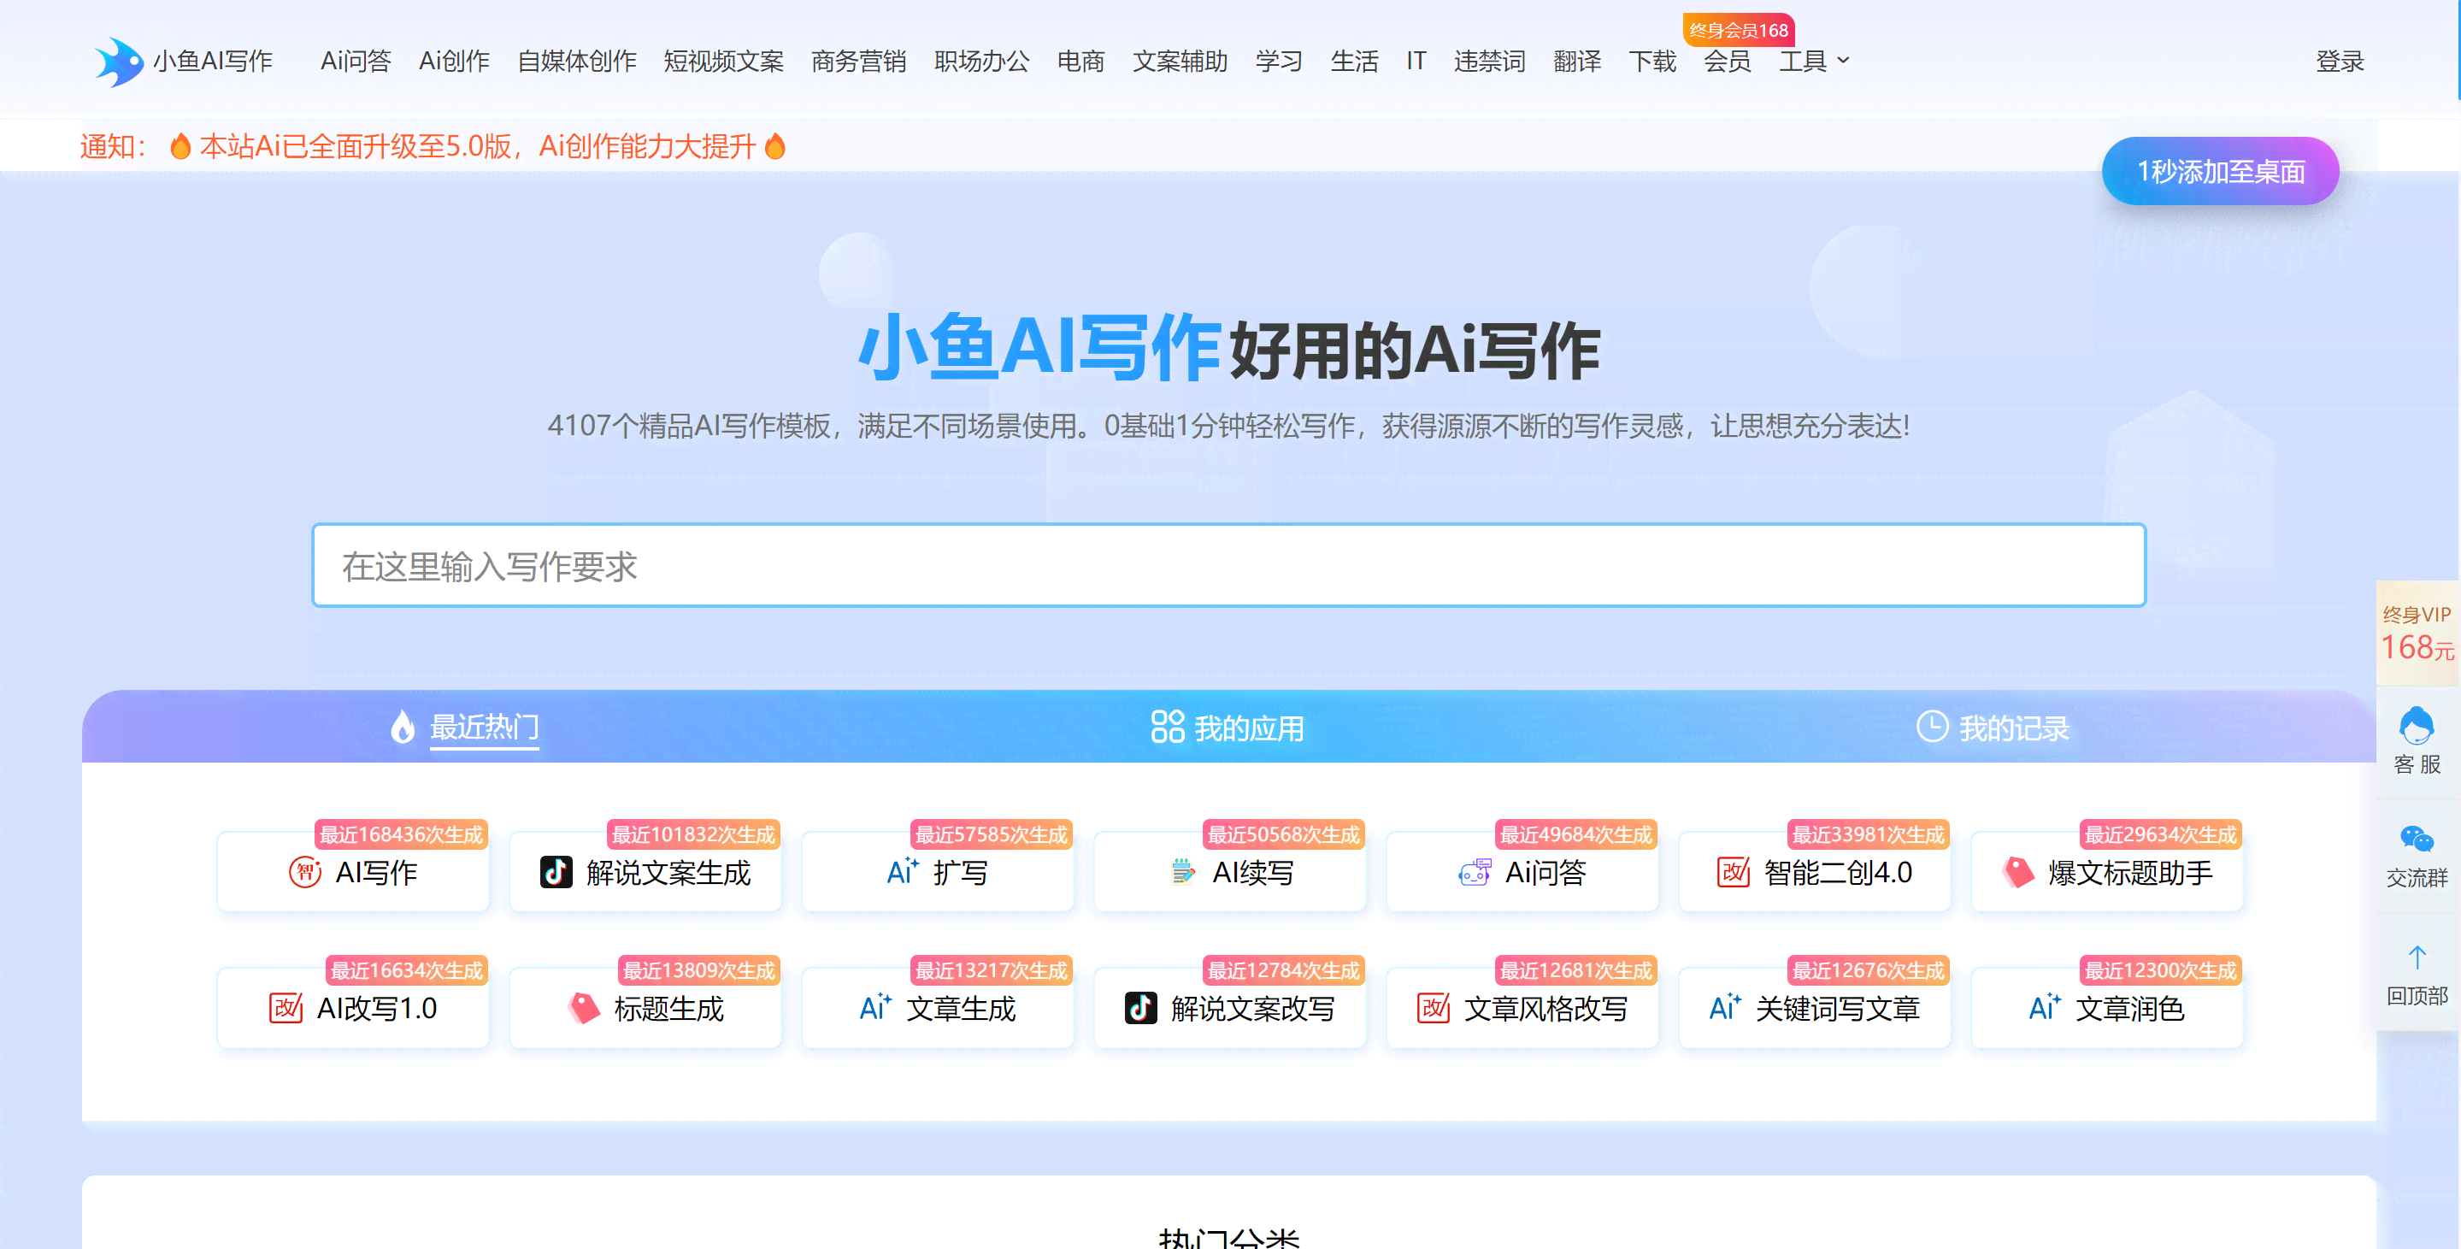
Task: Open the 下载 menu item
Action: 1652,62
